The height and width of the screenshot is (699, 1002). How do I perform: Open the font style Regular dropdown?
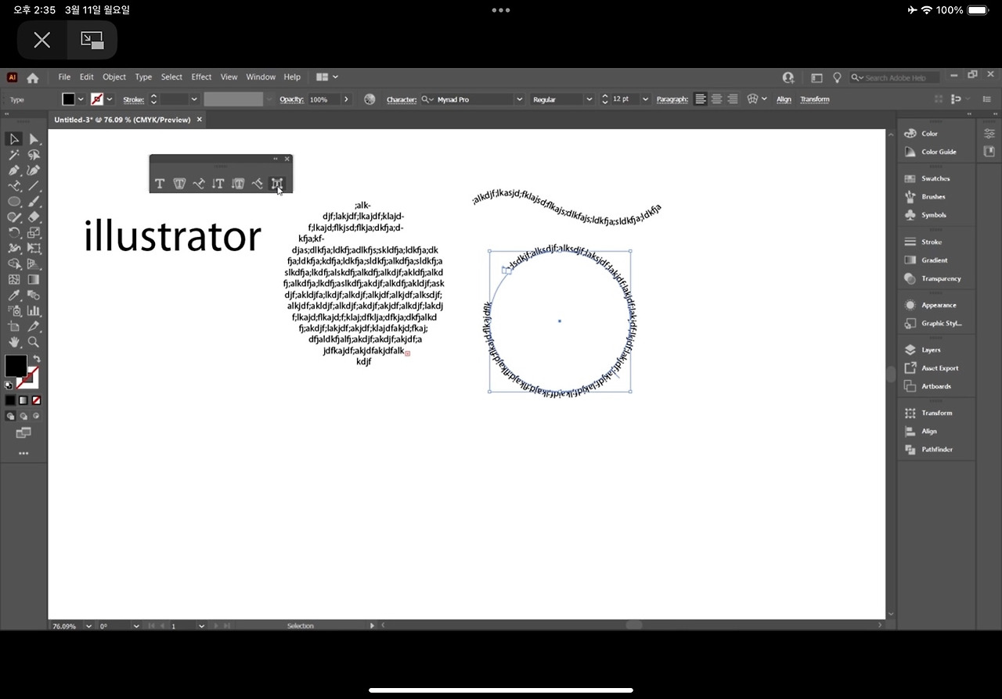[588, 99]
